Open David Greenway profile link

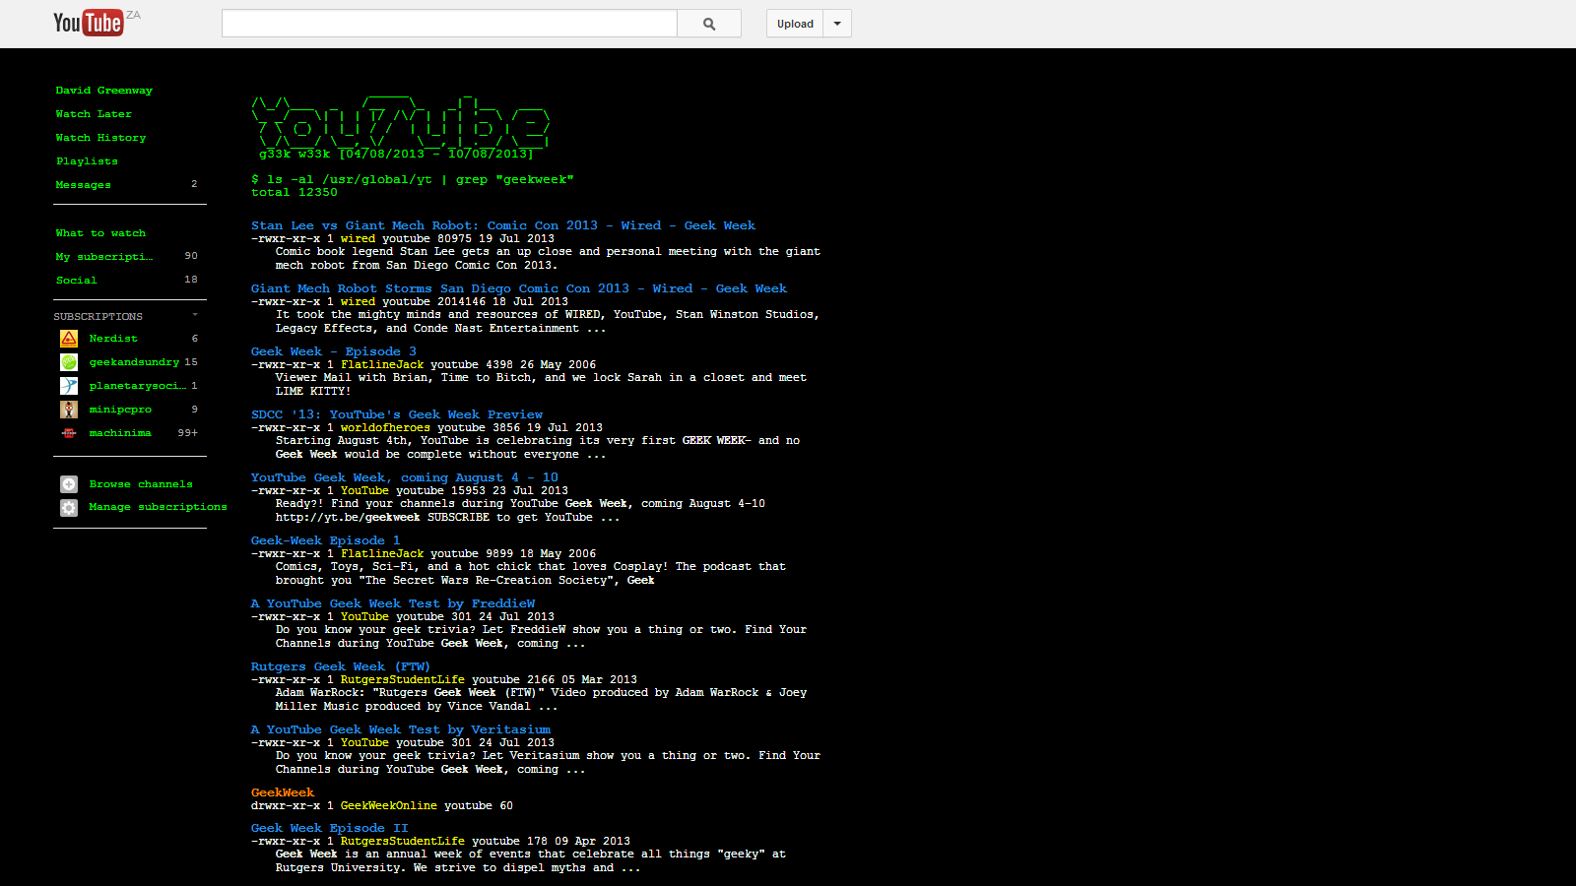pos(104,91)
